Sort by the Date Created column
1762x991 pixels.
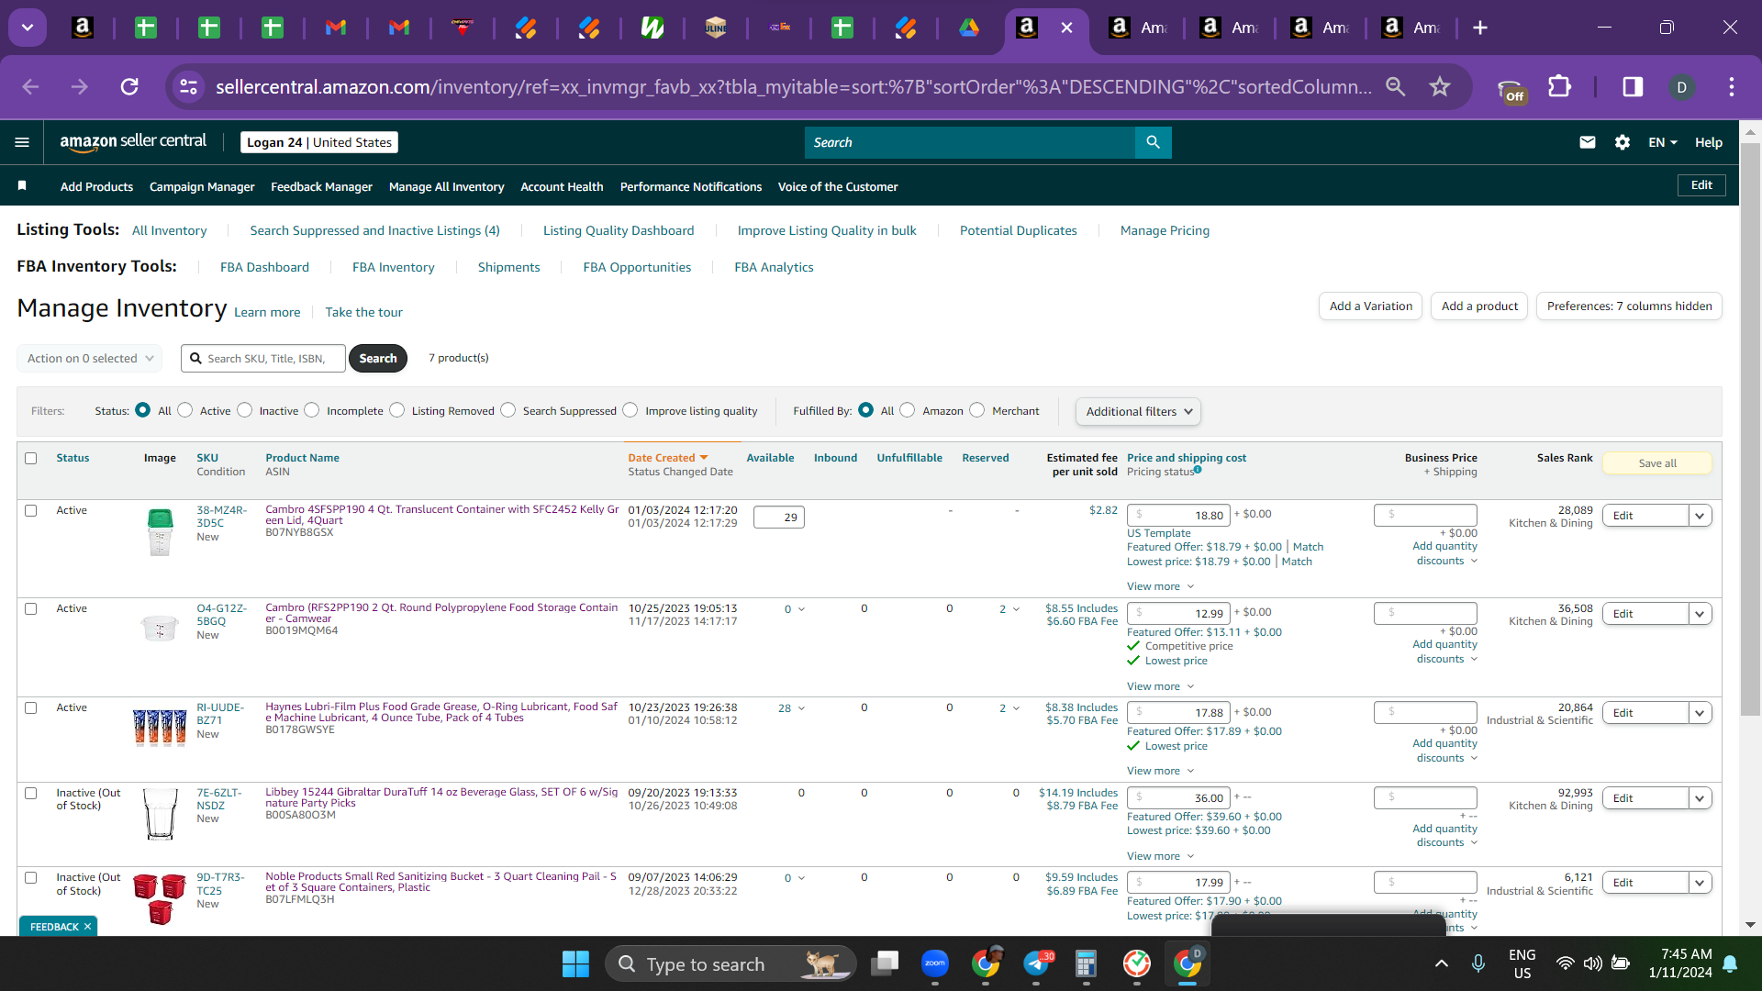[667, 458]
